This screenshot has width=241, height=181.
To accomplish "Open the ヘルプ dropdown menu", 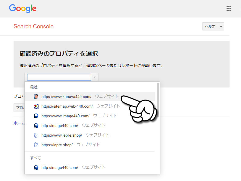I will [213, 27].
